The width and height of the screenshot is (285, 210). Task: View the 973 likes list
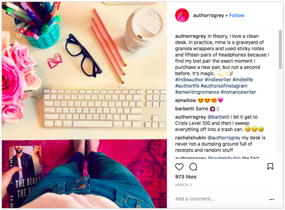[186, 177]
